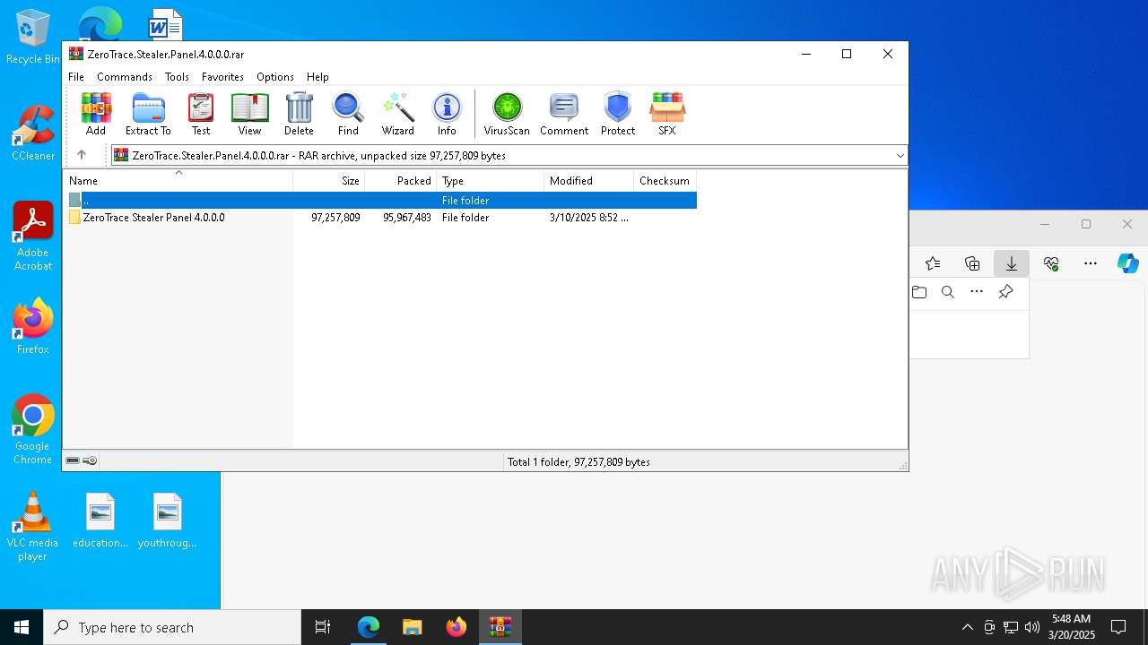The width and height of the screenshot is (1148, 645).
Task: Click the status bar drive icon
Action: 73,460
